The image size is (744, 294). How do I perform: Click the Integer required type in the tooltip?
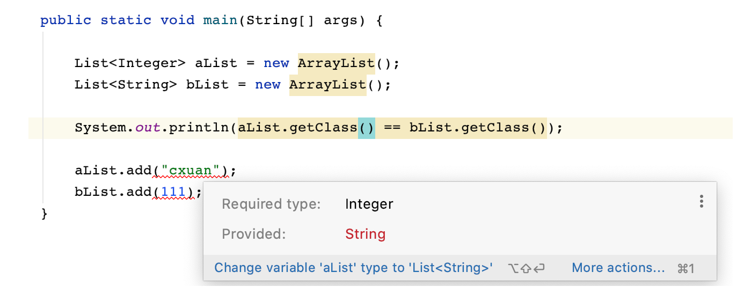pos(369,204)
